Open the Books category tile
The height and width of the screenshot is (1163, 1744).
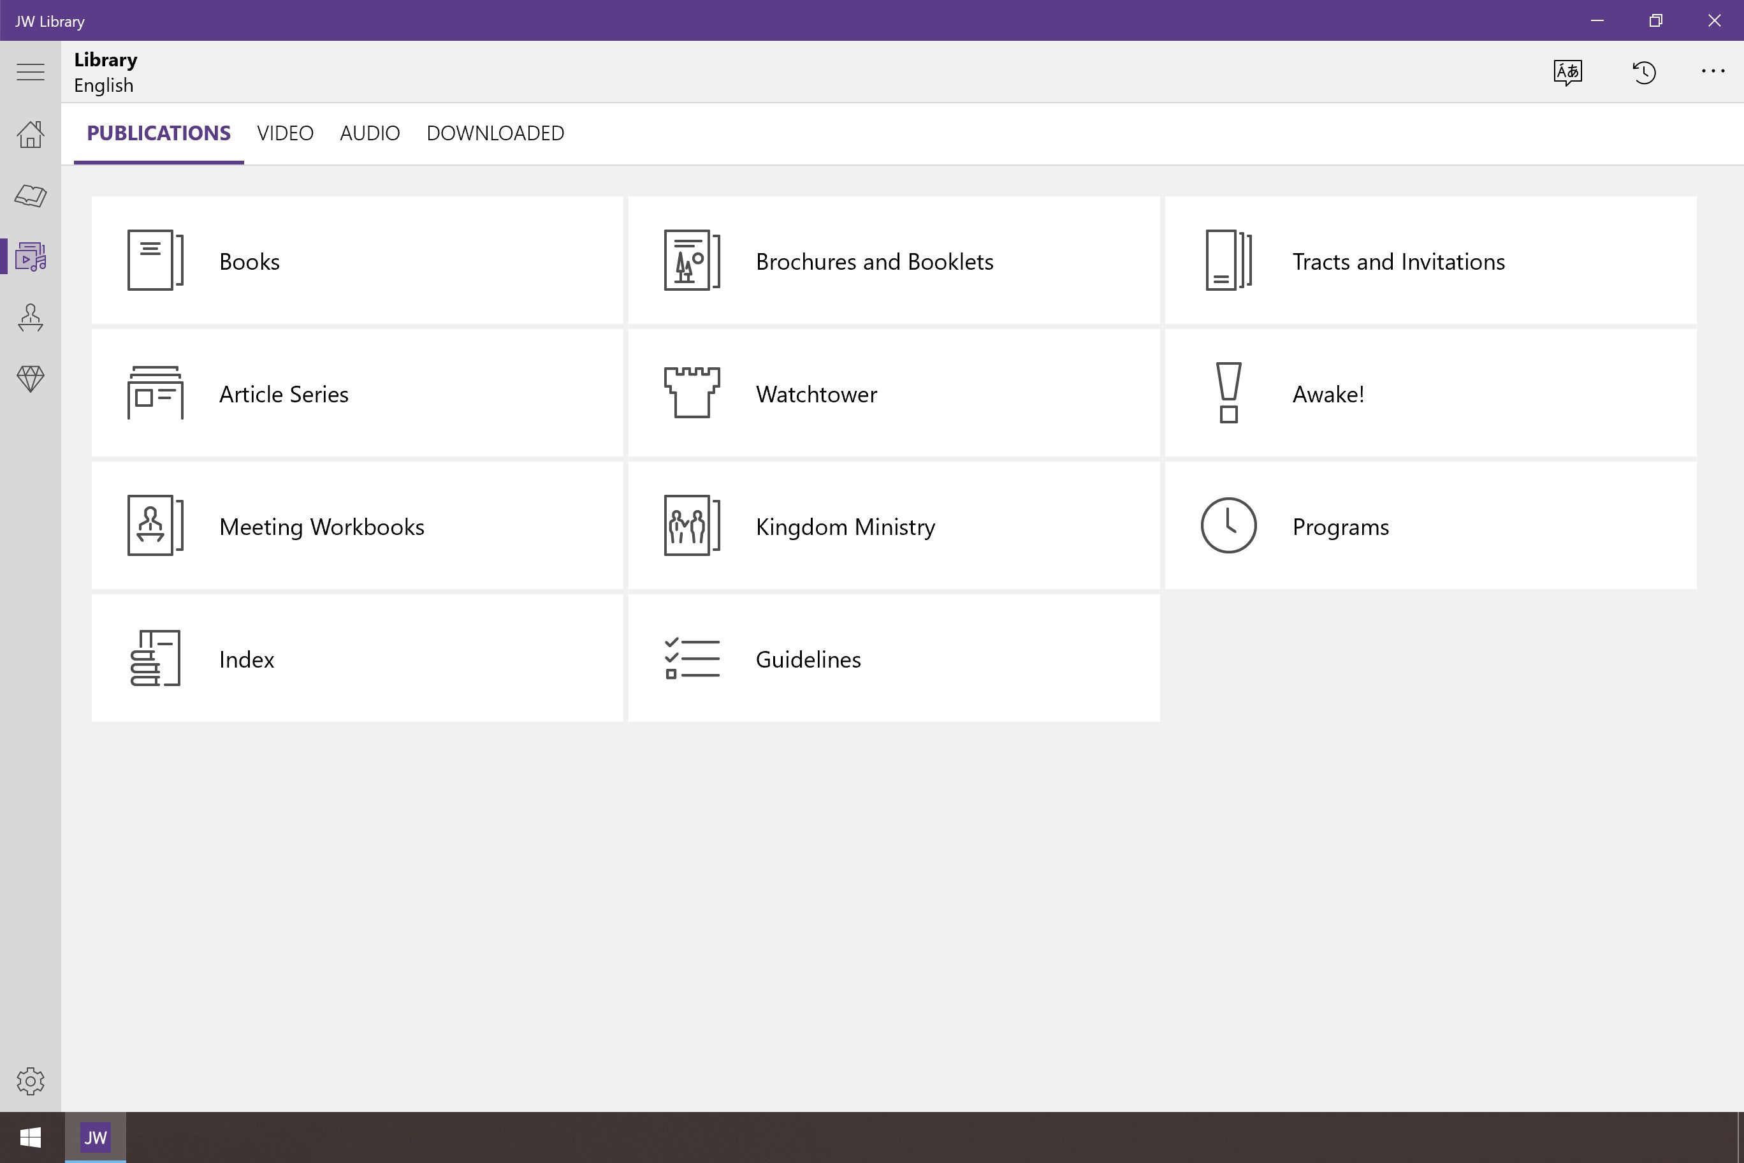(x=357, y=260)
